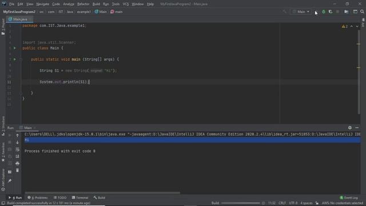366x206 pixels.
Task: Click the example1 breadcrumb folder
Action: (84, 11)
